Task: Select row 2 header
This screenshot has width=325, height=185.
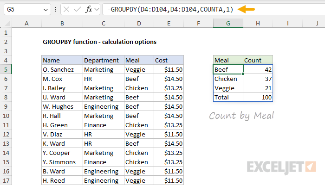Action: pos(6,42)
